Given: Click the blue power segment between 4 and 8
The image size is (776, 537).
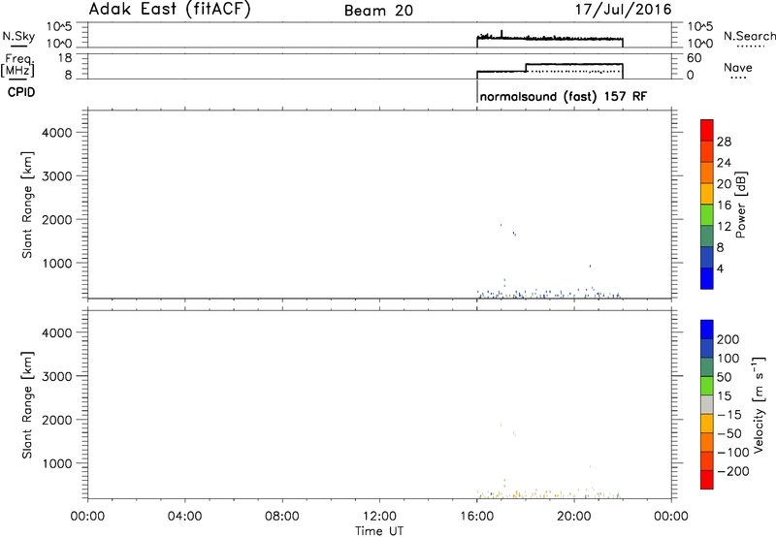Looking at the screenshot, I should pos(707,257).
